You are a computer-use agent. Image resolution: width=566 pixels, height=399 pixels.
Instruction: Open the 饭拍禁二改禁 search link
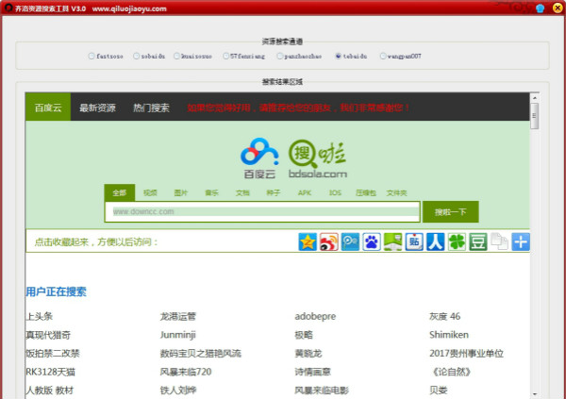pyautogui.click(x=53, y=353)
